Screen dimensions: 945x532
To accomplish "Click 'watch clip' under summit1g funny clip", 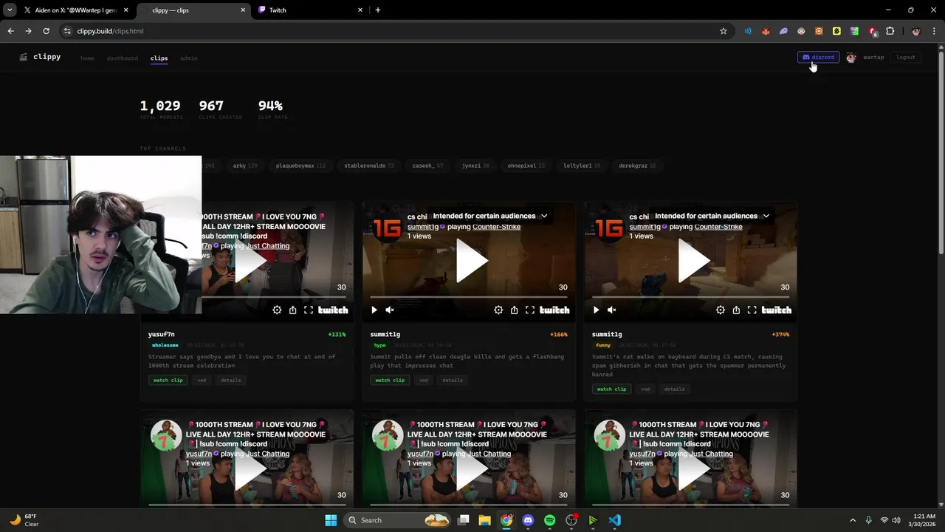I will pyautogui.click(x=611, y=389).
